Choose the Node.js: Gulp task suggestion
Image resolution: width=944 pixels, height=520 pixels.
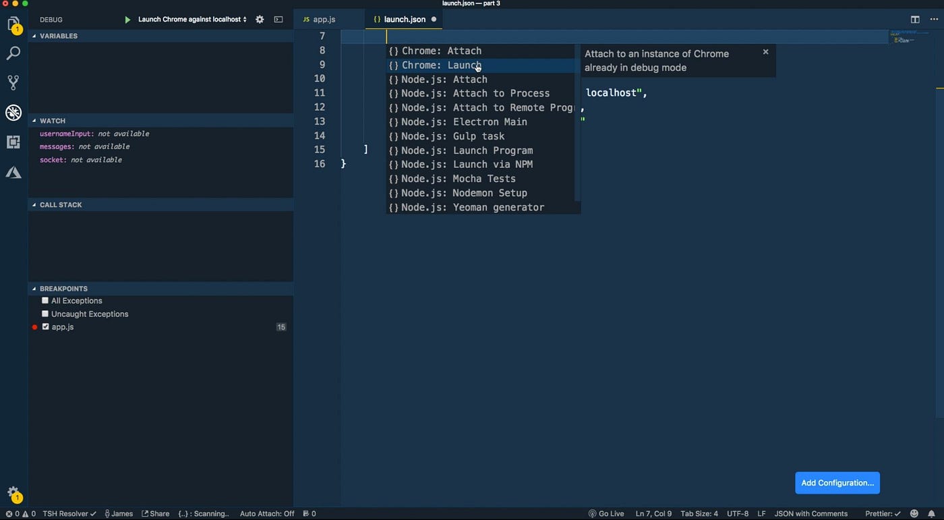(x=481, y=136)
